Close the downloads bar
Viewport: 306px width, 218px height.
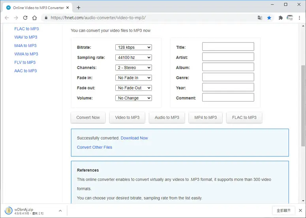[300, 210]
